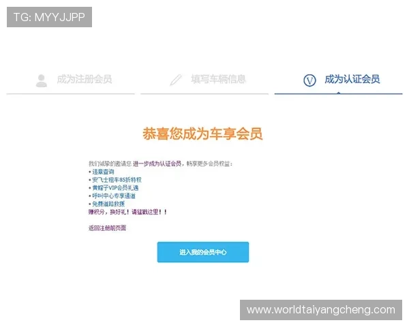Open the 安飞士租车85折特权 link
The image size is (409, 327).
(117, 180)
